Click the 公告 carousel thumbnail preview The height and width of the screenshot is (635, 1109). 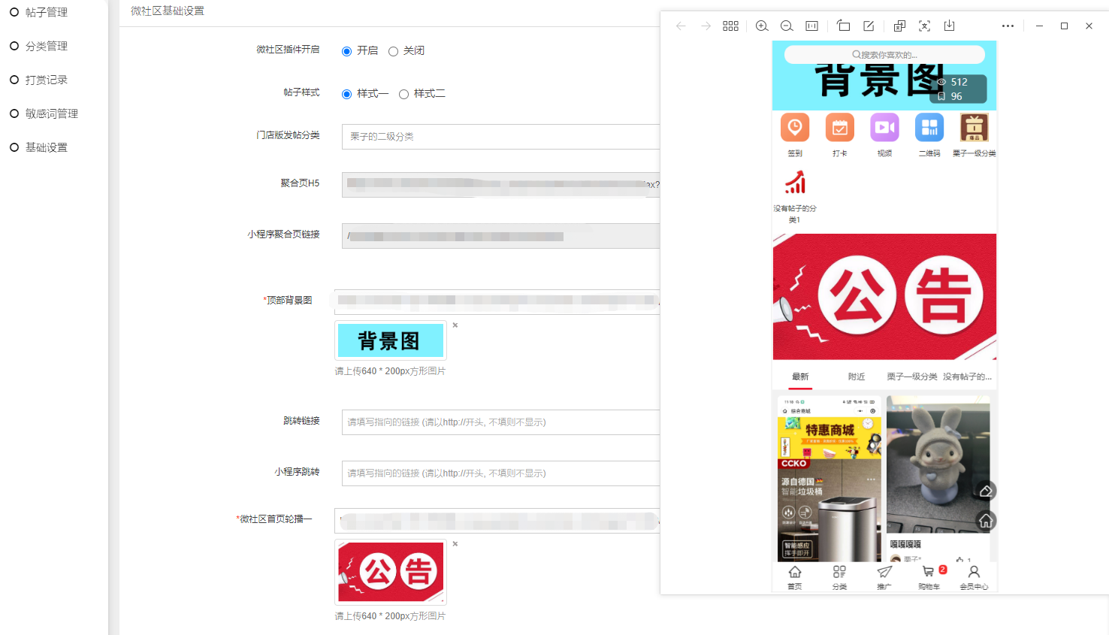(391, 572)
